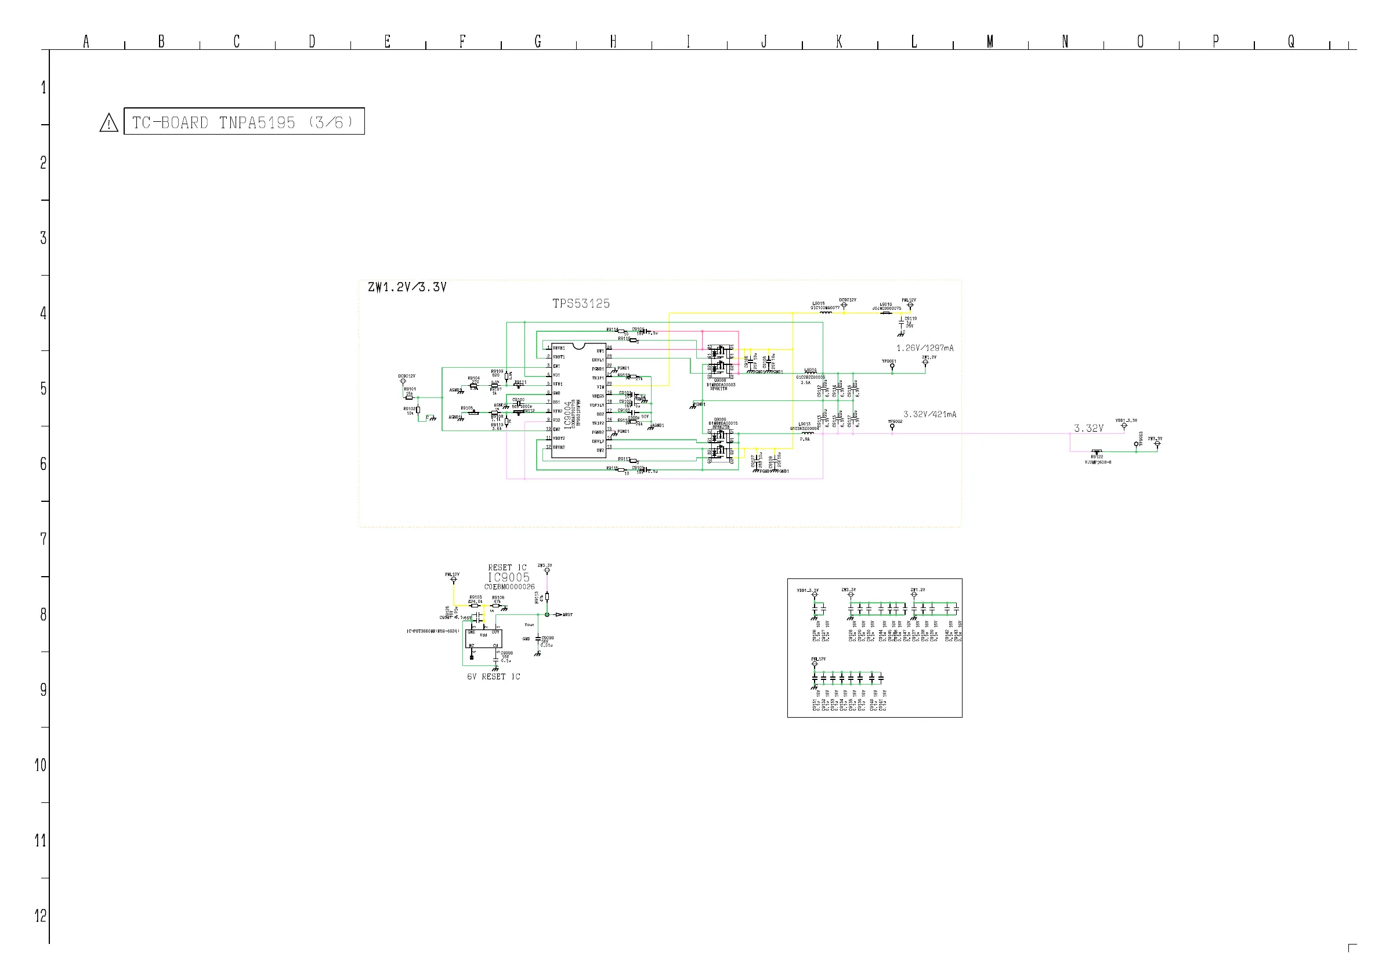
Task: Click the TPS53125 heading text
Action: [581, 304]
